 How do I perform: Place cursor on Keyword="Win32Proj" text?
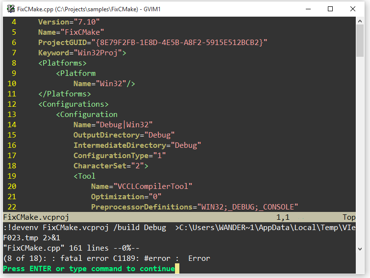pos(82,53)
